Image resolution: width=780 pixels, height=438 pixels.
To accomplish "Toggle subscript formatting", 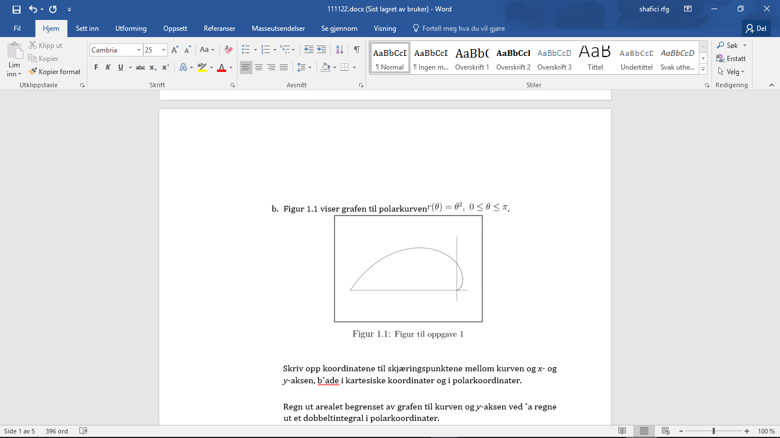I will (153, 67).
